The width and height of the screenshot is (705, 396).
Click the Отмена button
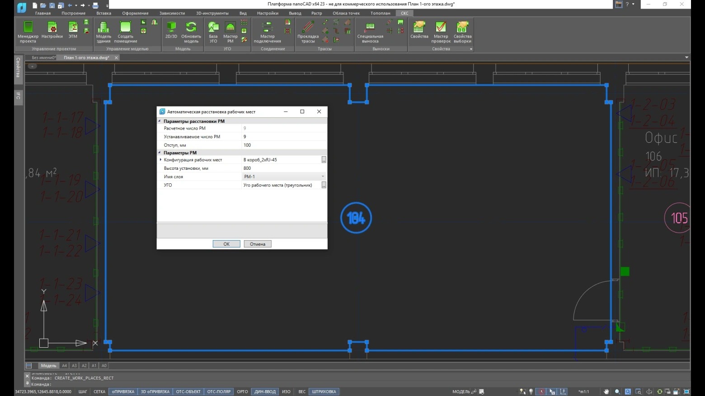click(x=258, y=244)
